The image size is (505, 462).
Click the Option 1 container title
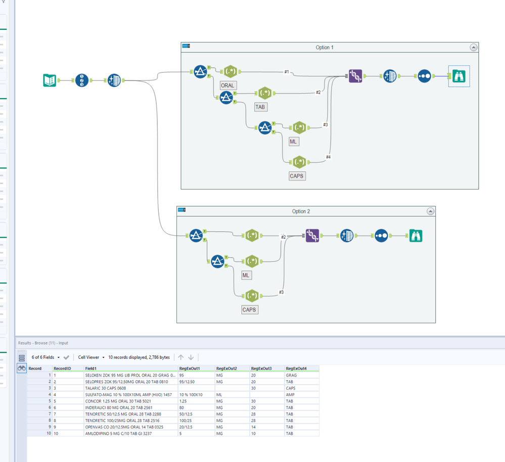(325, 48)
